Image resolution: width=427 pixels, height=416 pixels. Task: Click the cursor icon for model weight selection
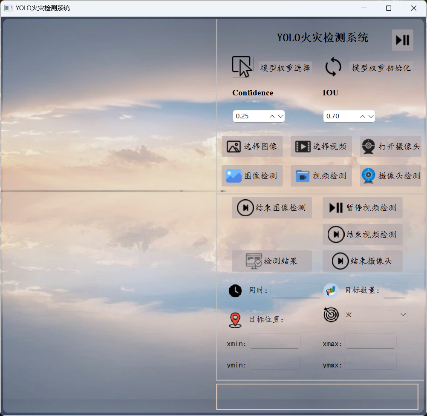[242, 67]
